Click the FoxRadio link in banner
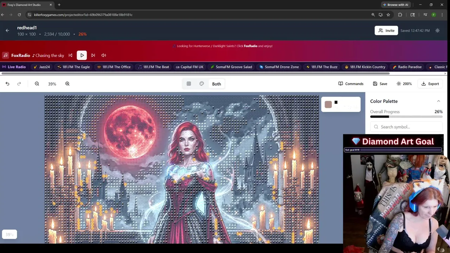The image size is (450, 253). 250,46
